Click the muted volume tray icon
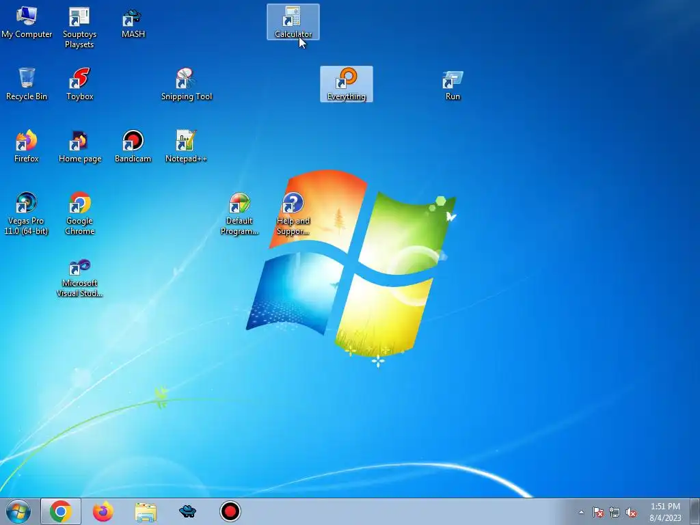Image resolution: width=700 pixels, height=525 pixels. coord(631,512)
